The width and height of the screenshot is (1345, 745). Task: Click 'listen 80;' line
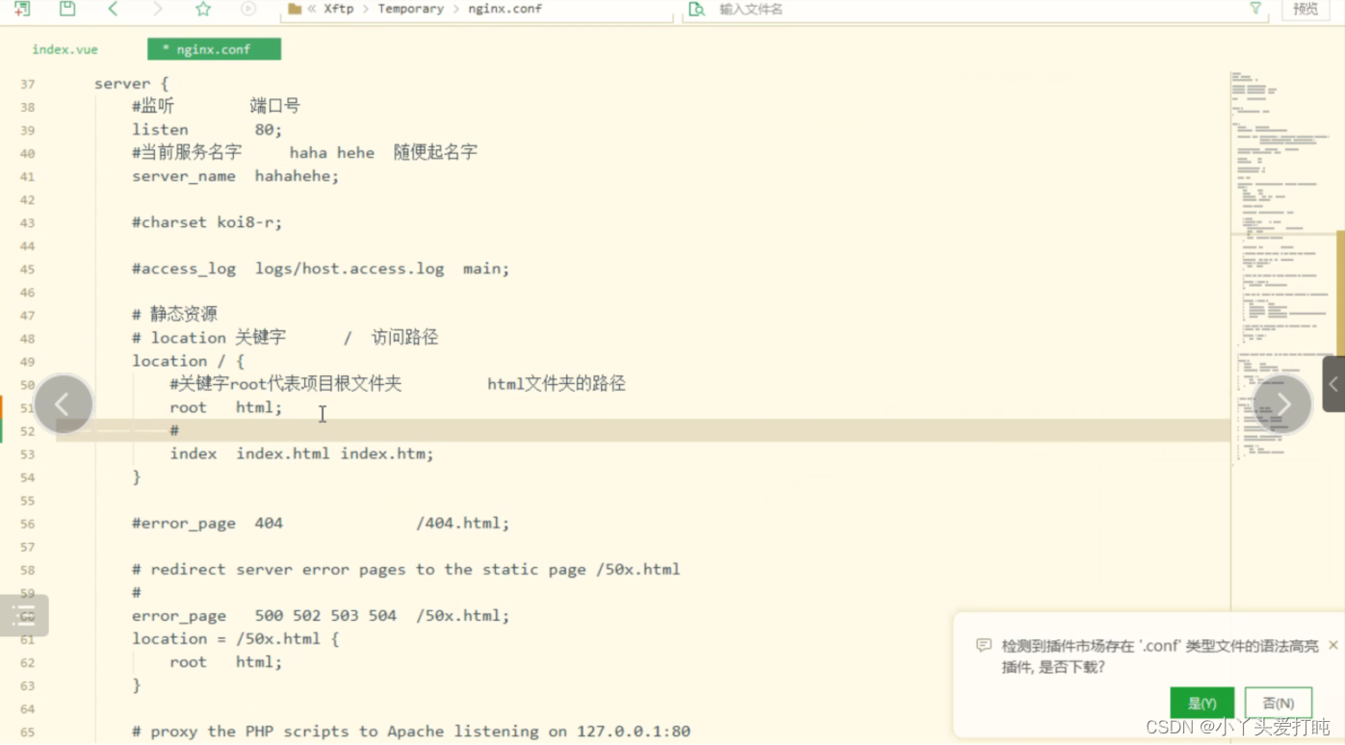tap(207, 129)
